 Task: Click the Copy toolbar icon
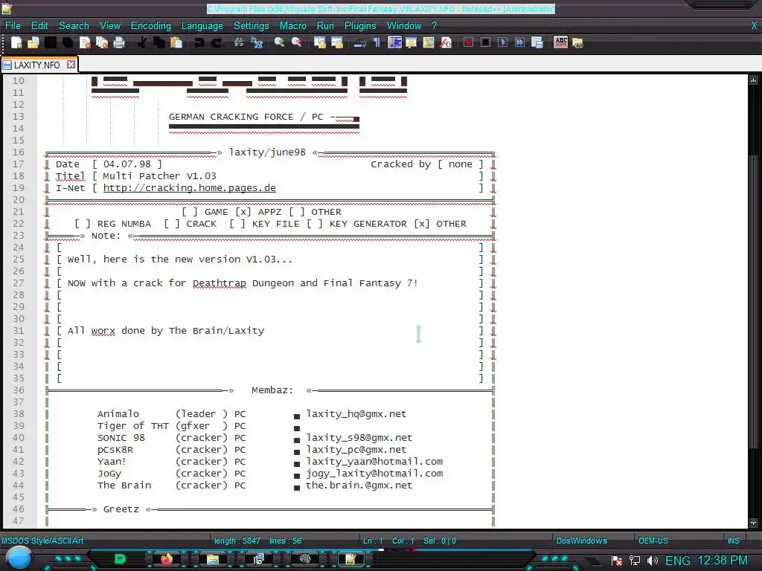(159, 42)
